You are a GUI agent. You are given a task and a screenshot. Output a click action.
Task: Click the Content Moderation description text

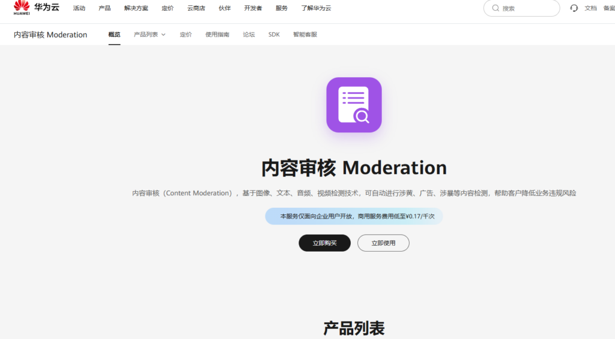(354, 193)
